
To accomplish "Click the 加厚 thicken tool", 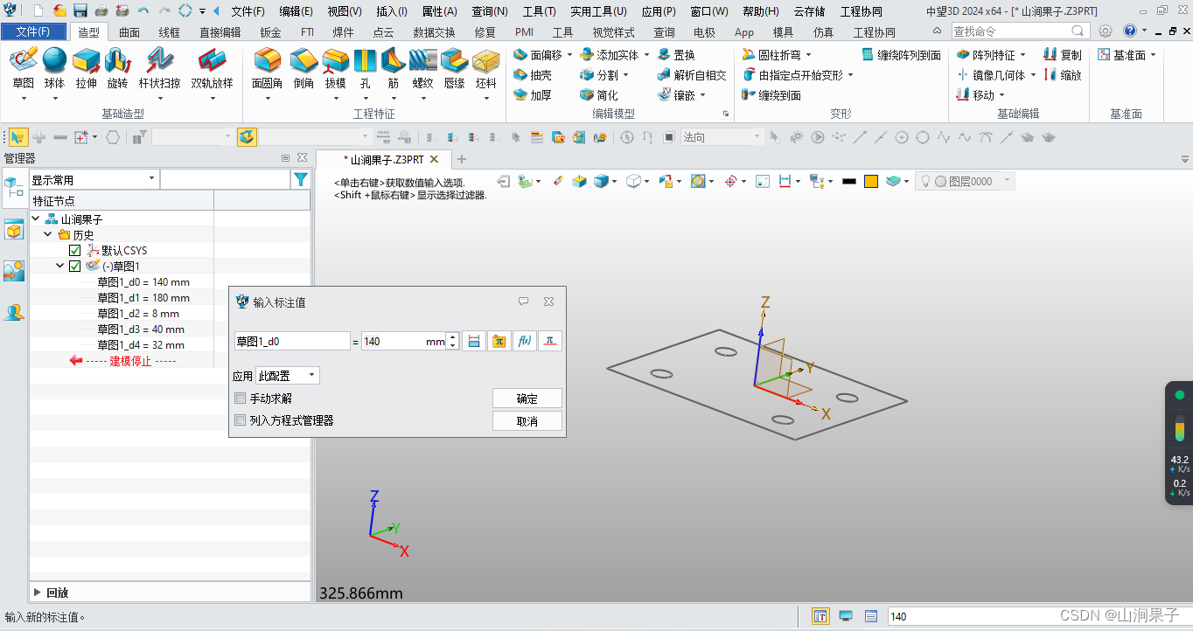I will (533, 95).
